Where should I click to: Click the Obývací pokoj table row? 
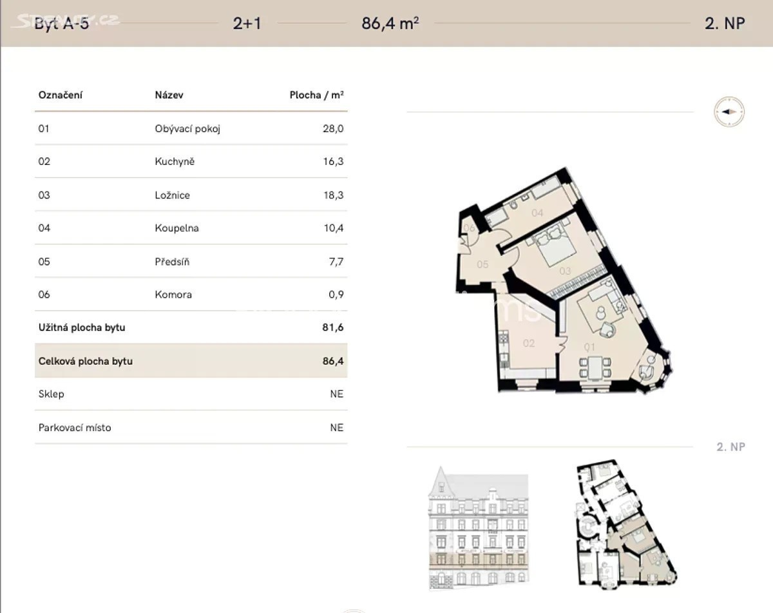click(191, 128)
